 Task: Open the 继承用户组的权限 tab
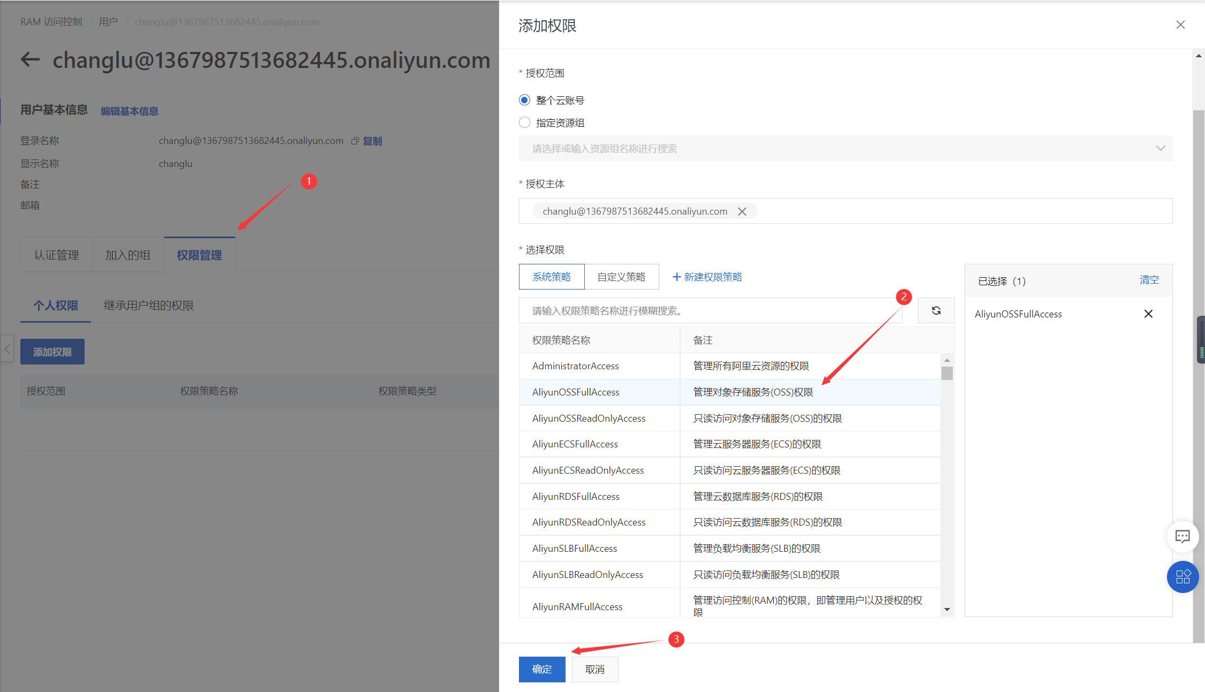(x=148, y=305)
